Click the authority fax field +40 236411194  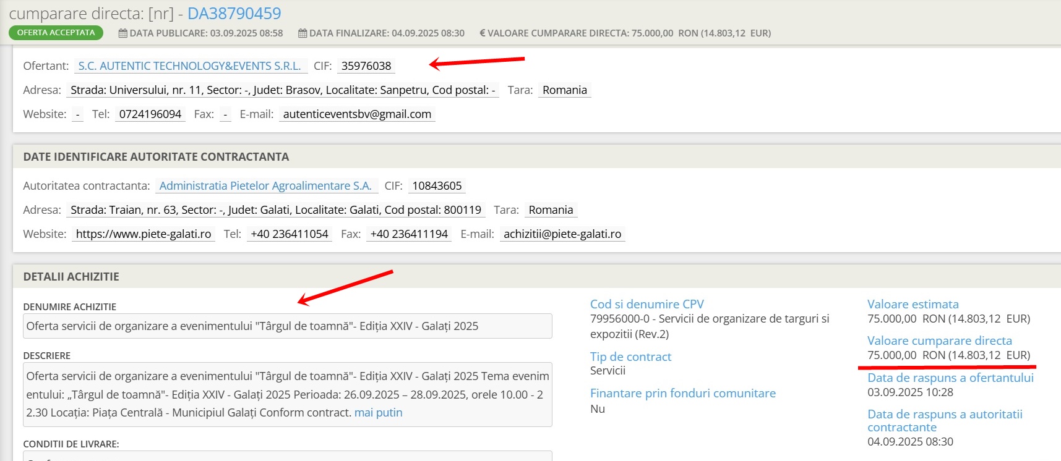pyautogui.click(x=409, y=234)
